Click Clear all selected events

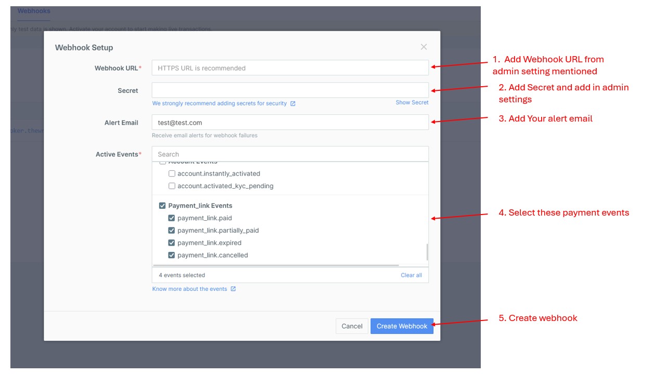tap(411, 275)
